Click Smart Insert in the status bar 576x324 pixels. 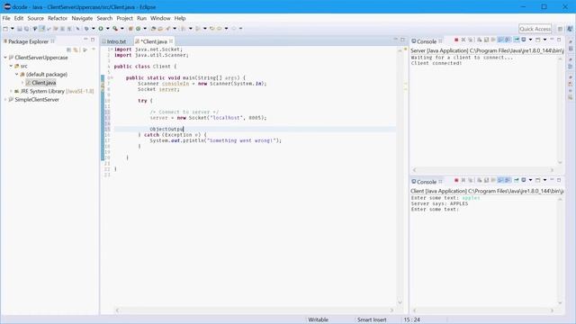click(372, 319)
